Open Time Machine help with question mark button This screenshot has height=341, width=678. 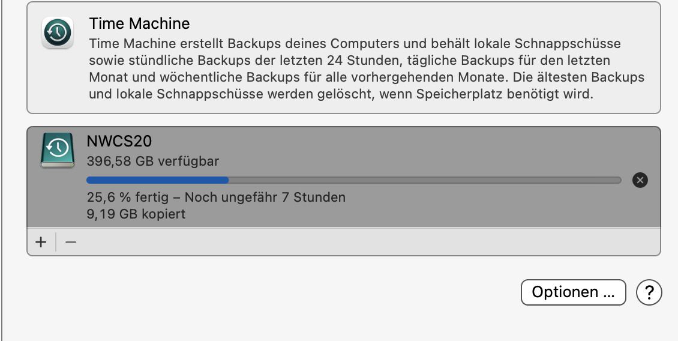649,292
